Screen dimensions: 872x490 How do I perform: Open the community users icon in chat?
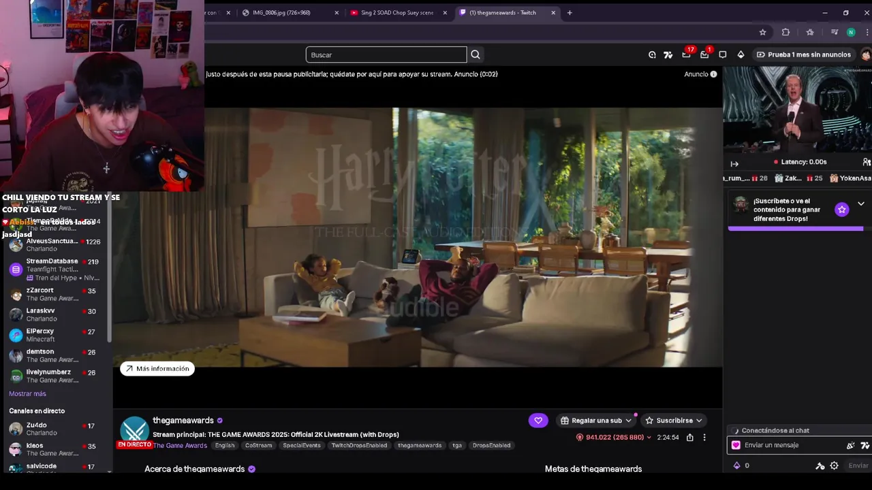[x=867, y=162]
